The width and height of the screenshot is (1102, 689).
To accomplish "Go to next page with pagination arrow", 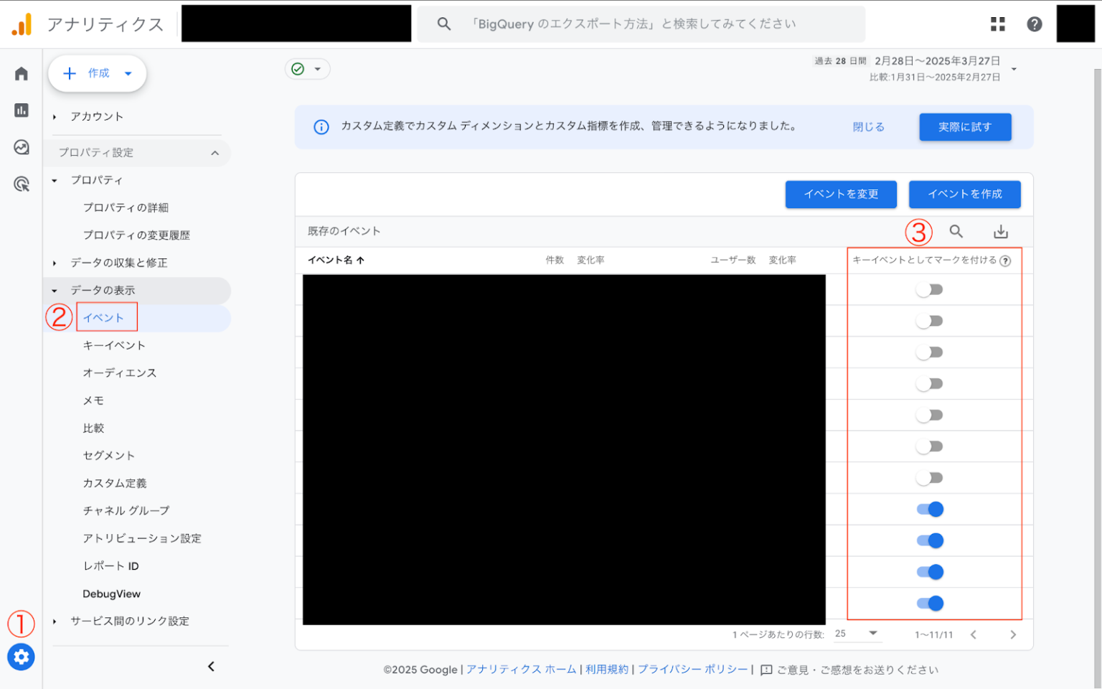I will click(x=1013, y=634).
